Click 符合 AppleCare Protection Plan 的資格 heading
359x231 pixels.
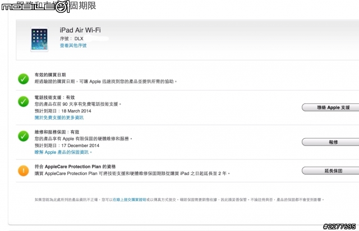pyautogui.click(x=75, y=167)
